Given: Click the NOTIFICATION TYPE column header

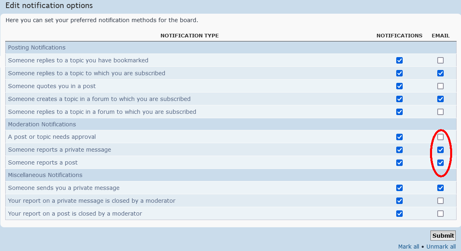Looking at the screenshot, I should point(189,35).
